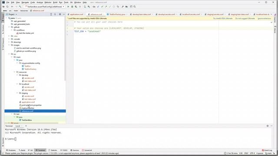The height and width of the screenshot is (156, 278).
Task: Open the SonarLint tool window
Action: (87, 150)
